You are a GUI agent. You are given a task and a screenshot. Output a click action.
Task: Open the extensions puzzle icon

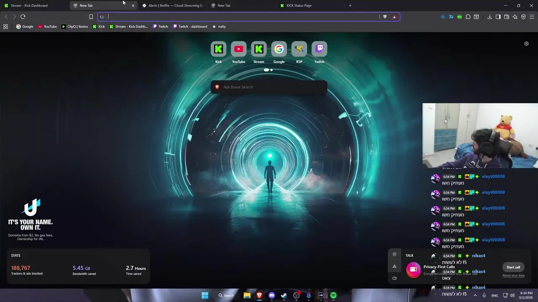(468, 17)
